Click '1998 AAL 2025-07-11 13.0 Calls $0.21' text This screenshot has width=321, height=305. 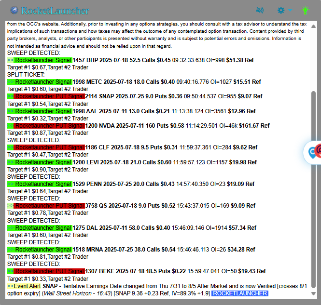121,111
